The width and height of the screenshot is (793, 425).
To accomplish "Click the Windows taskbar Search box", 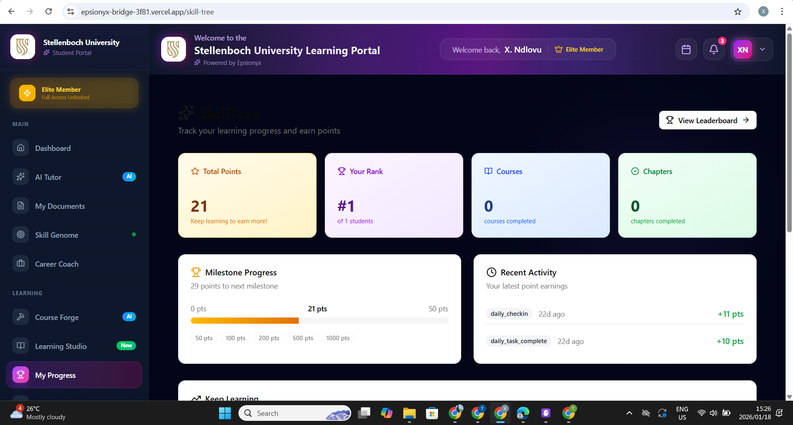I will pos(295,413).
